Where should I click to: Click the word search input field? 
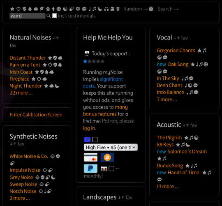pos(27,16)
